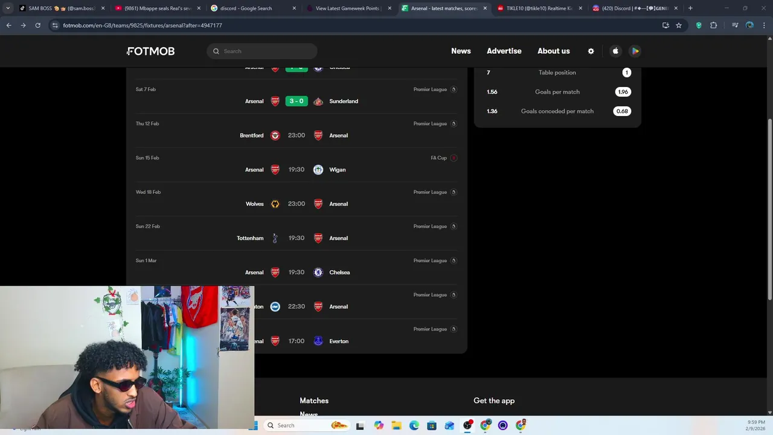
Task: Click the Brighton crest beside 22:30
Action: [275, 306]
